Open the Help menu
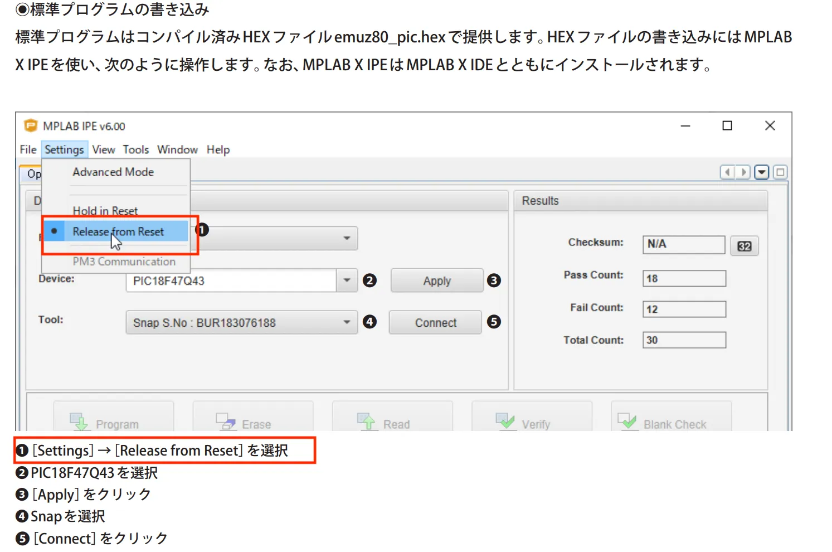This screenshot has width=832, height=552. point(218,149)
